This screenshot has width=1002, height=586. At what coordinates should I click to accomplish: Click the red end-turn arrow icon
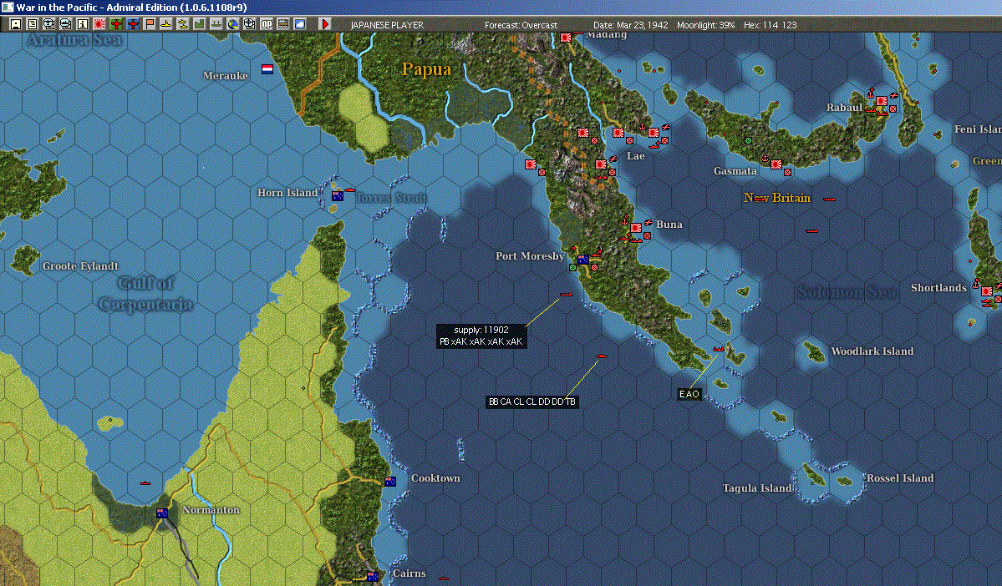point(324,24)
